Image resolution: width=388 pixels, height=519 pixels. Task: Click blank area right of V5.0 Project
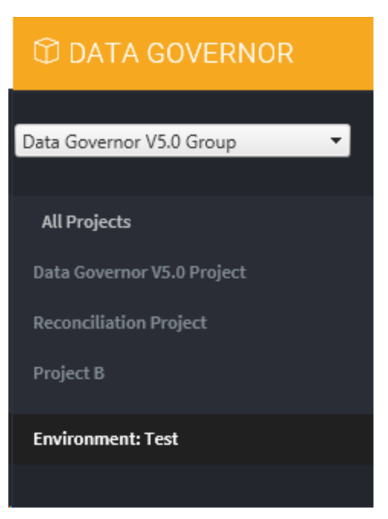pos(310,273)
